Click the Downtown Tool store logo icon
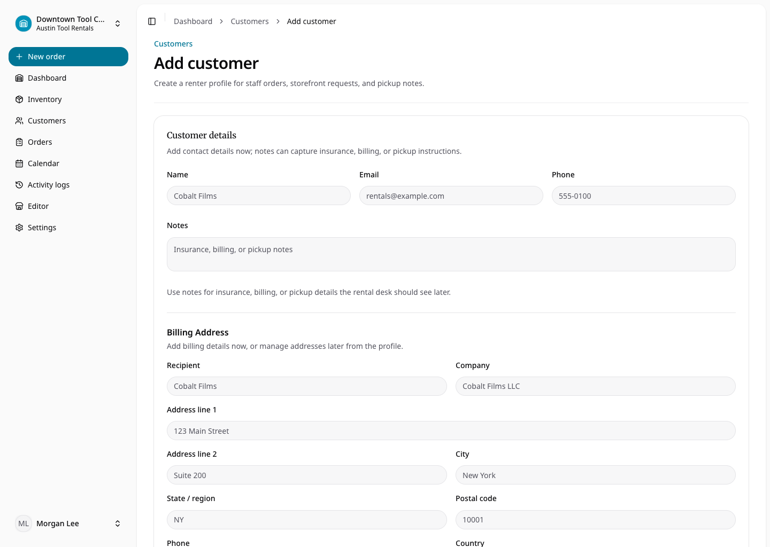Viewport: 770px width, 547px height. point(24,24)
